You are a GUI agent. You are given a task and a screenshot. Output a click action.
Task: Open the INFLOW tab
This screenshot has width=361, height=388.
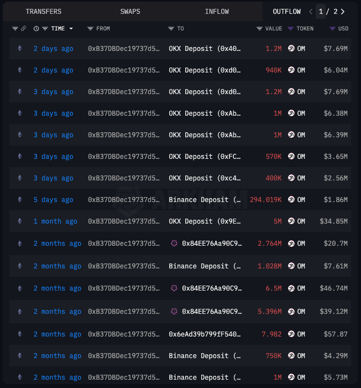point(217,11)
